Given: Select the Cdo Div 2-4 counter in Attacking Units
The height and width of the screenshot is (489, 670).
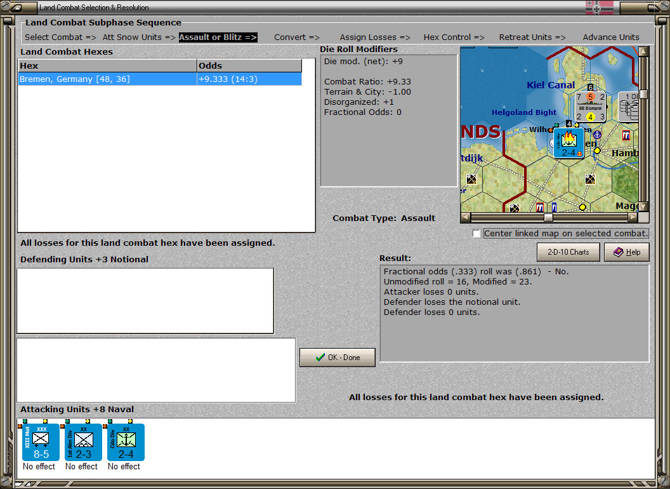Looking at the screenshot, I should (x=126, y=443).
